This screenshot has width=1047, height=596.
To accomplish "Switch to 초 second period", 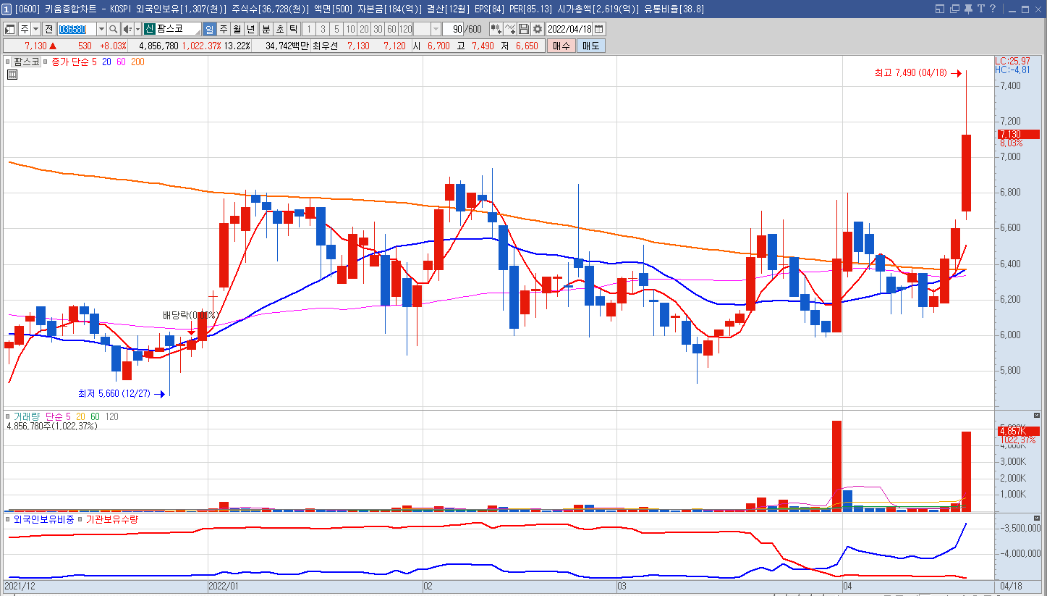I will click(x=279, y=29).
